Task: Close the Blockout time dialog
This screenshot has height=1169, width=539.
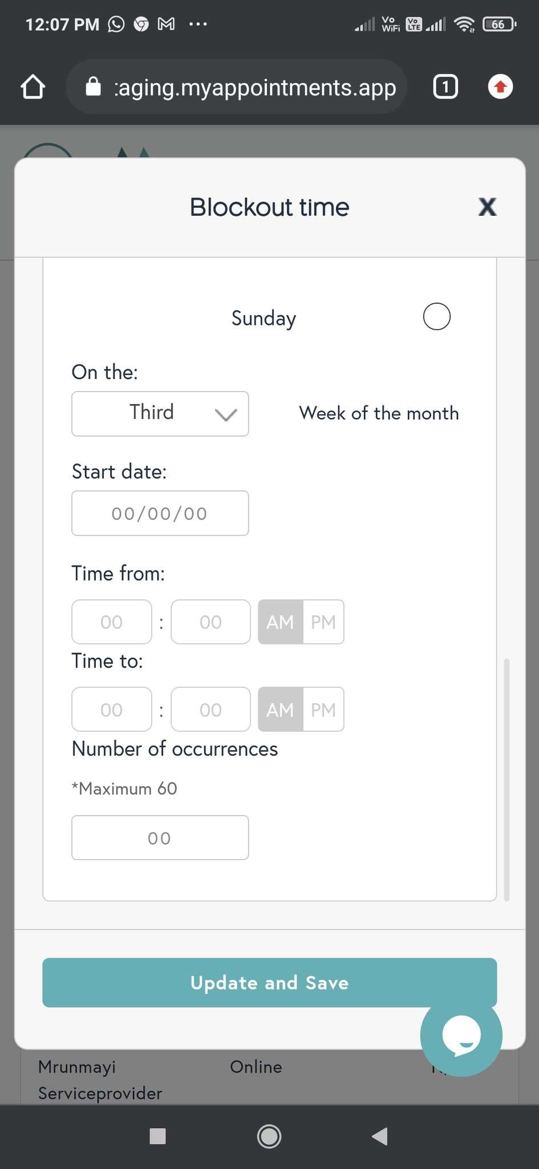Action: pyautogui.click(x=487, y=207)
